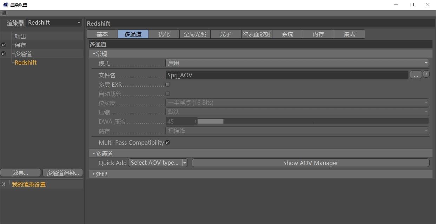Click the DWA 压缩 value stepper arrows
Screen dimensions: 436x224
196,121
